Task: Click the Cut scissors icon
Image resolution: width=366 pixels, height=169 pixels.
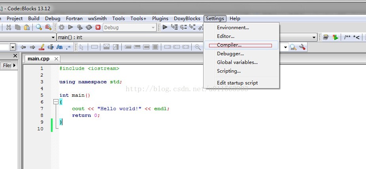Action: click(x=9, y=27)
